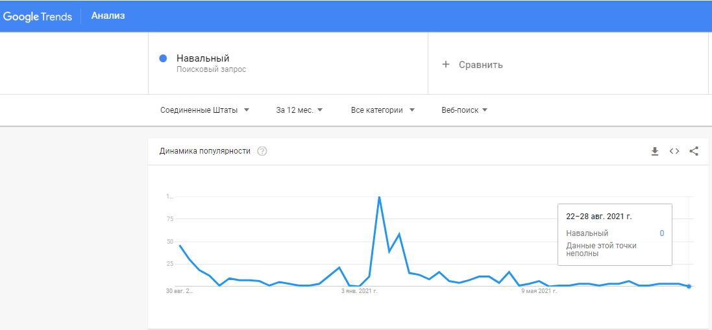Image resolution: width=712 pixels, height=330 pixels.
Task: Open the embed code icon
Action: pos(674,152)
